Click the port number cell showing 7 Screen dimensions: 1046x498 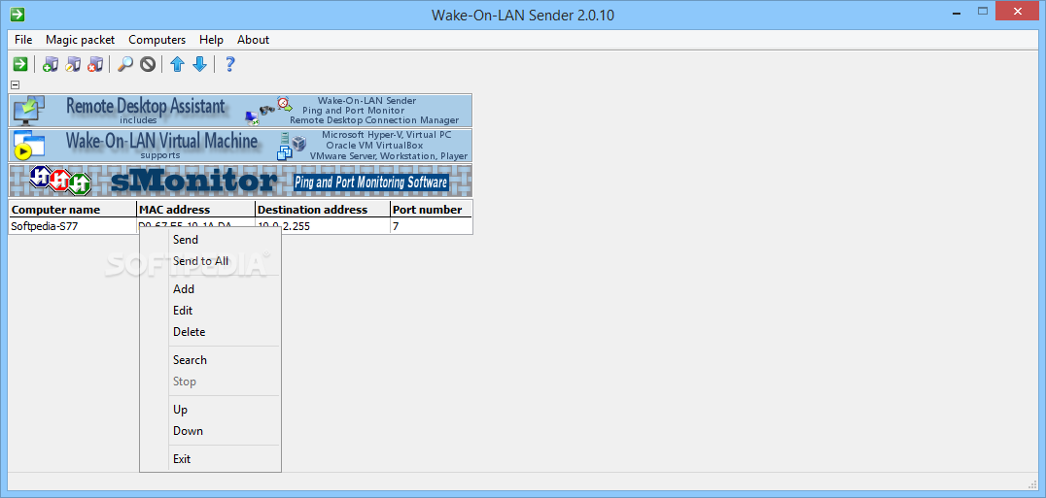(431, 225)
